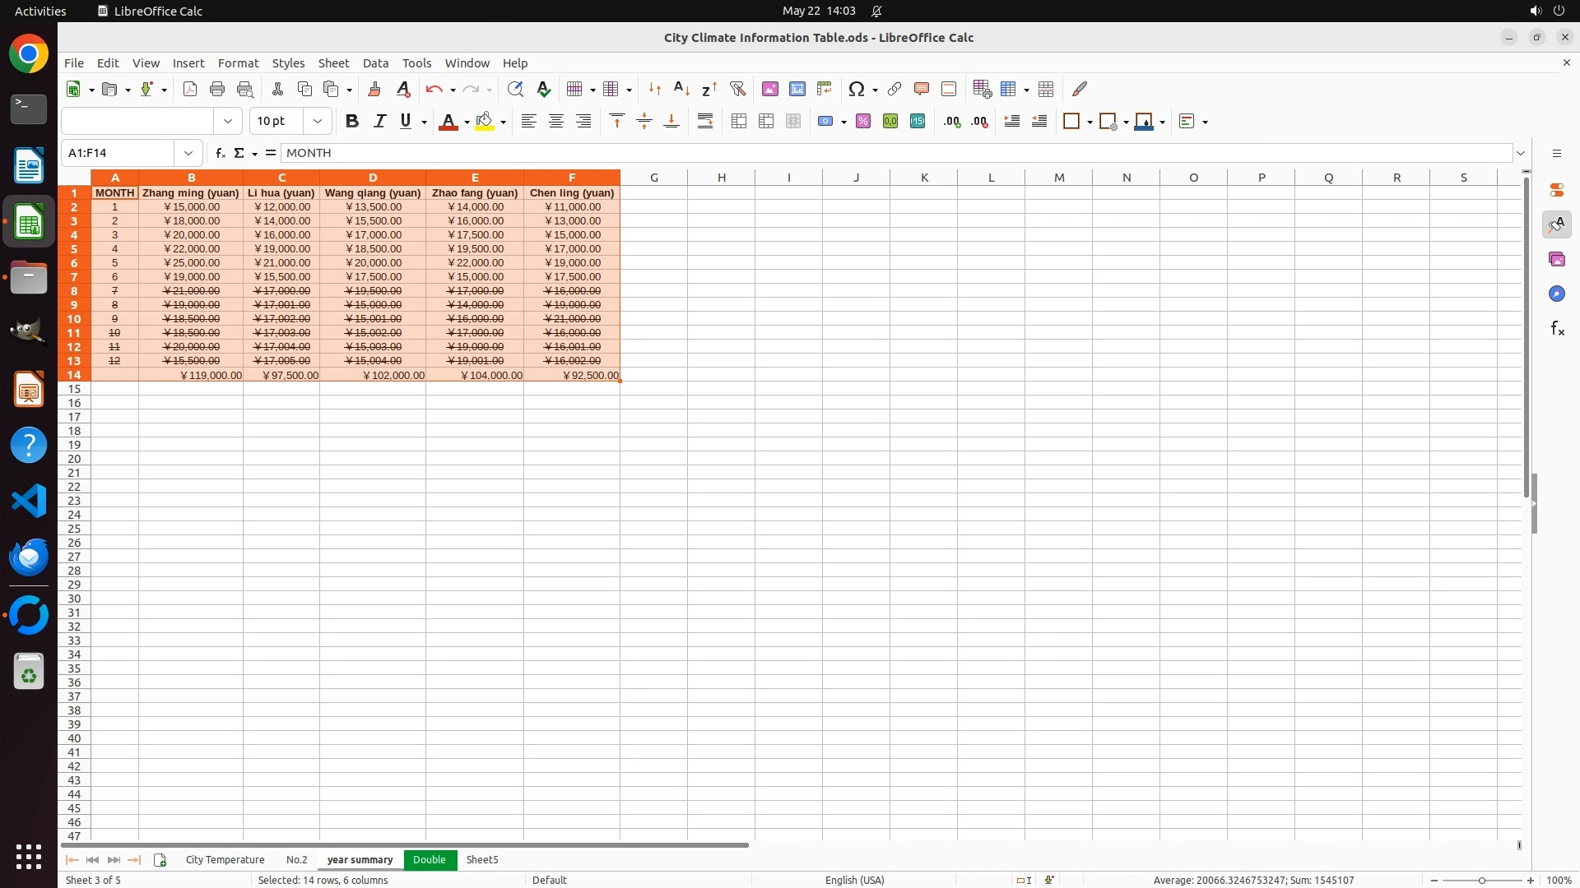Open the Function Wizard icon
The height and width of the screenshot is (888, 1580).
(x=220, y=153)
